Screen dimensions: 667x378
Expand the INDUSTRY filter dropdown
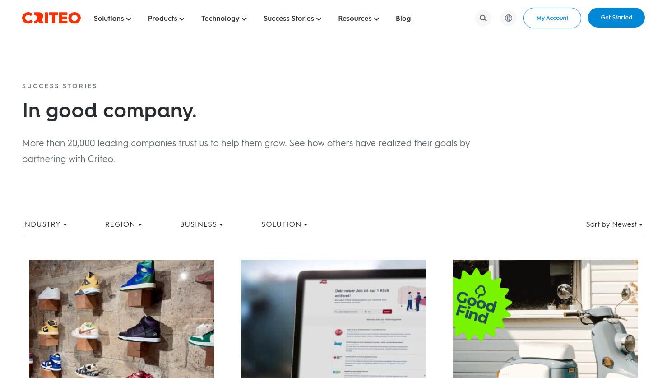pos(44,224)
